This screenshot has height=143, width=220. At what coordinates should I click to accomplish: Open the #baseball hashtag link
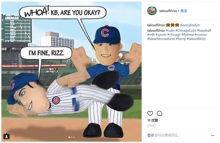click(x=204, y=30)
